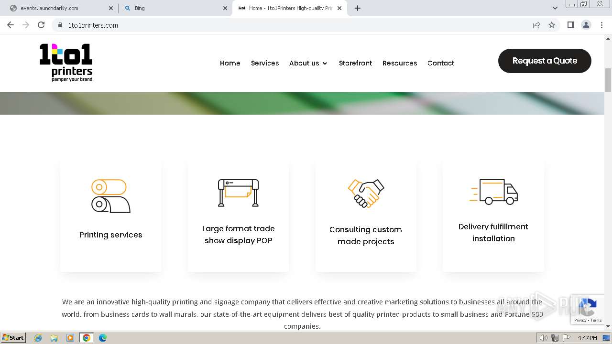Viewport: 612px width, 344px height.
Task: Click the taskbar clock showing 4:47 PM
Action: pos(587,338)
